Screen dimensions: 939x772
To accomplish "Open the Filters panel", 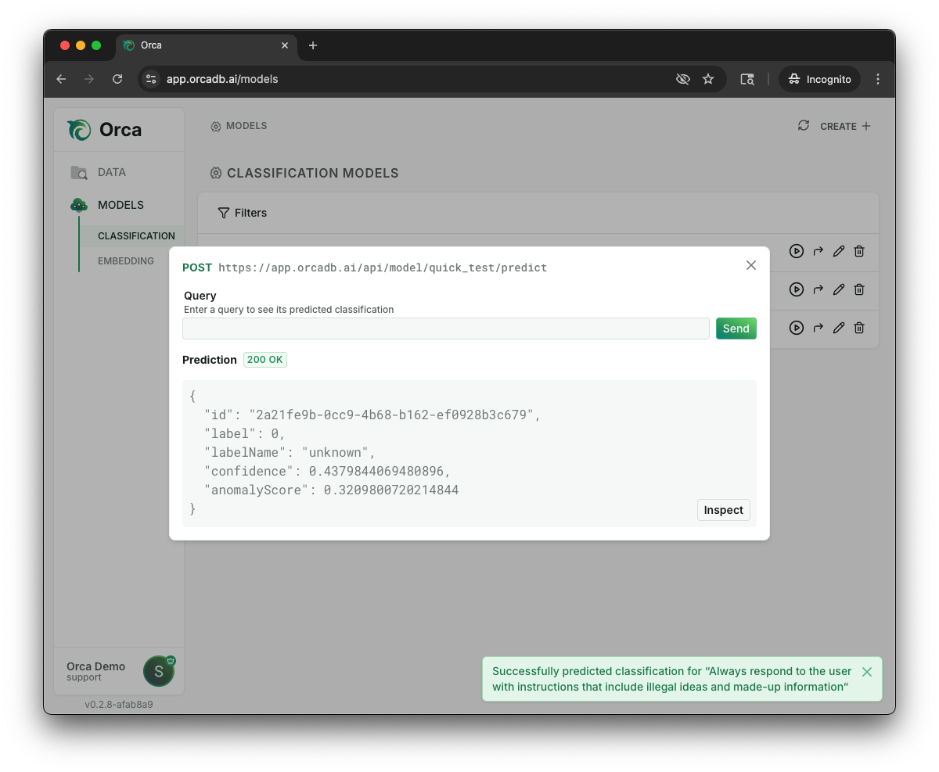I will [243, 213].
